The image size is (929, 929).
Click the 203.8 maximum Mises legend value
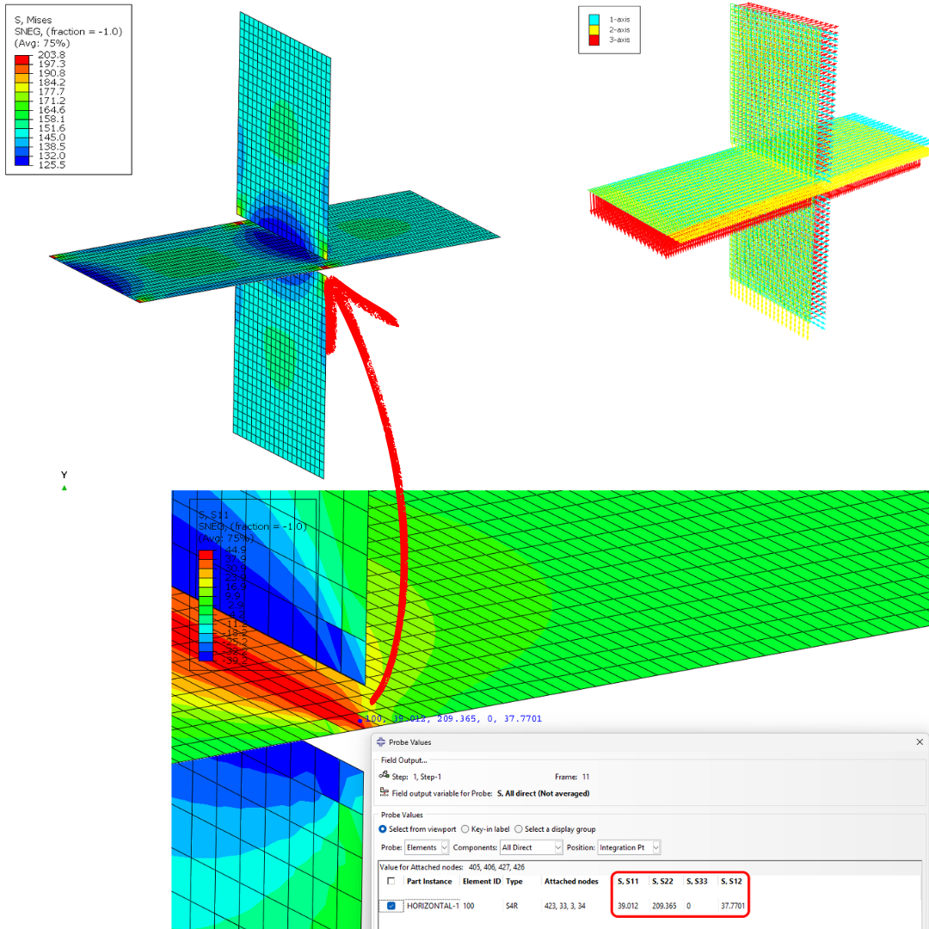click(x=52, y=54)
